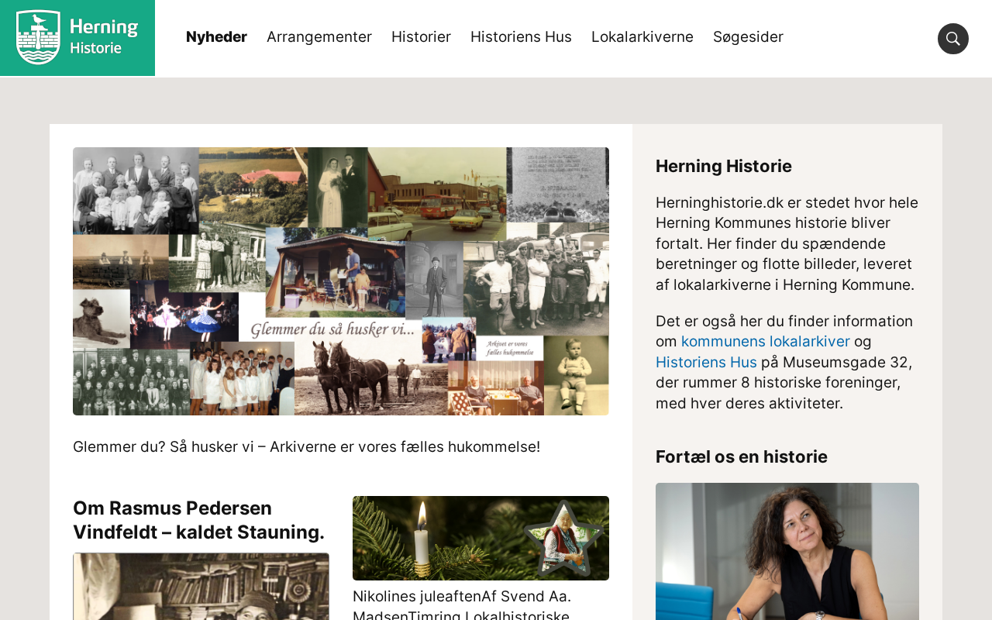Open the photo collage banner image

click(x=341, y=281)
